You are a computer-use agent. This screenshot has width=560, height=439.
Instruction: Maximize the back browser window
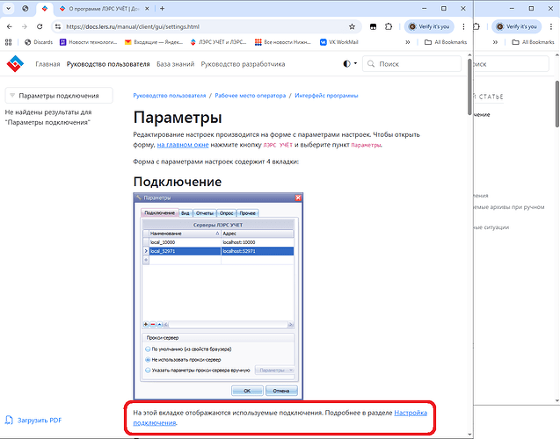(531, 8)
